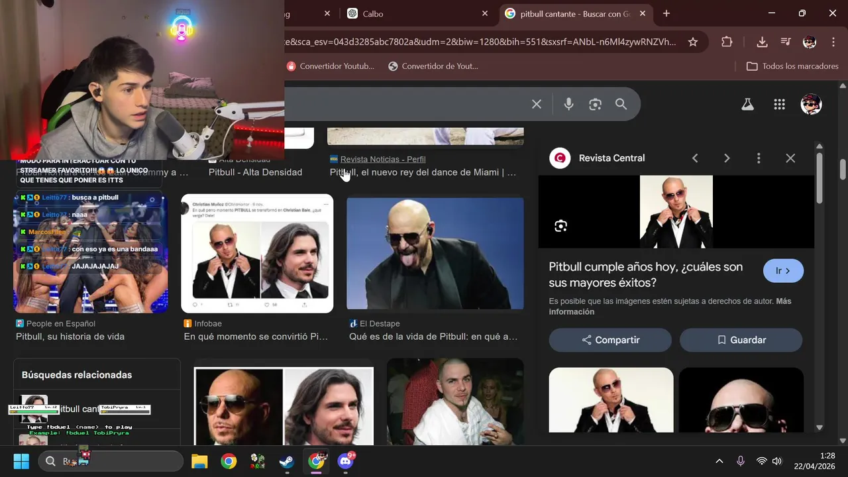Screen dimensions: 848x477
Task: Open the Más información link
Action: [x=670, y=306]
